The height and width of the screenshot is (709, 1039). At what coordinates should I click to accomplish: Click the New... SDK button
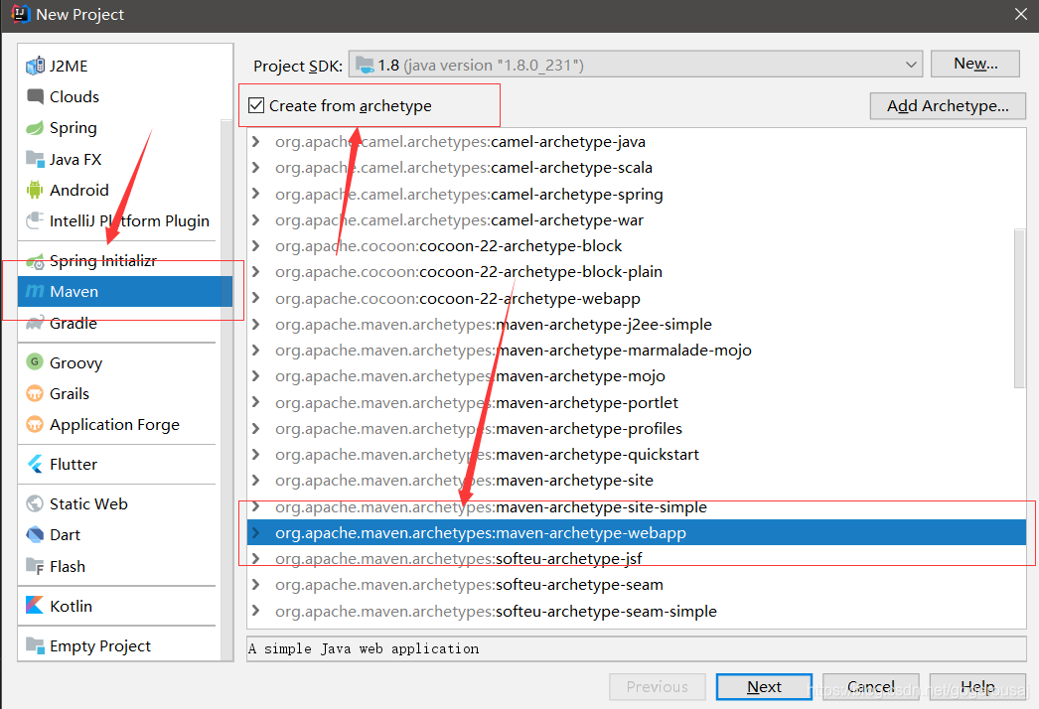click(974, 64)
